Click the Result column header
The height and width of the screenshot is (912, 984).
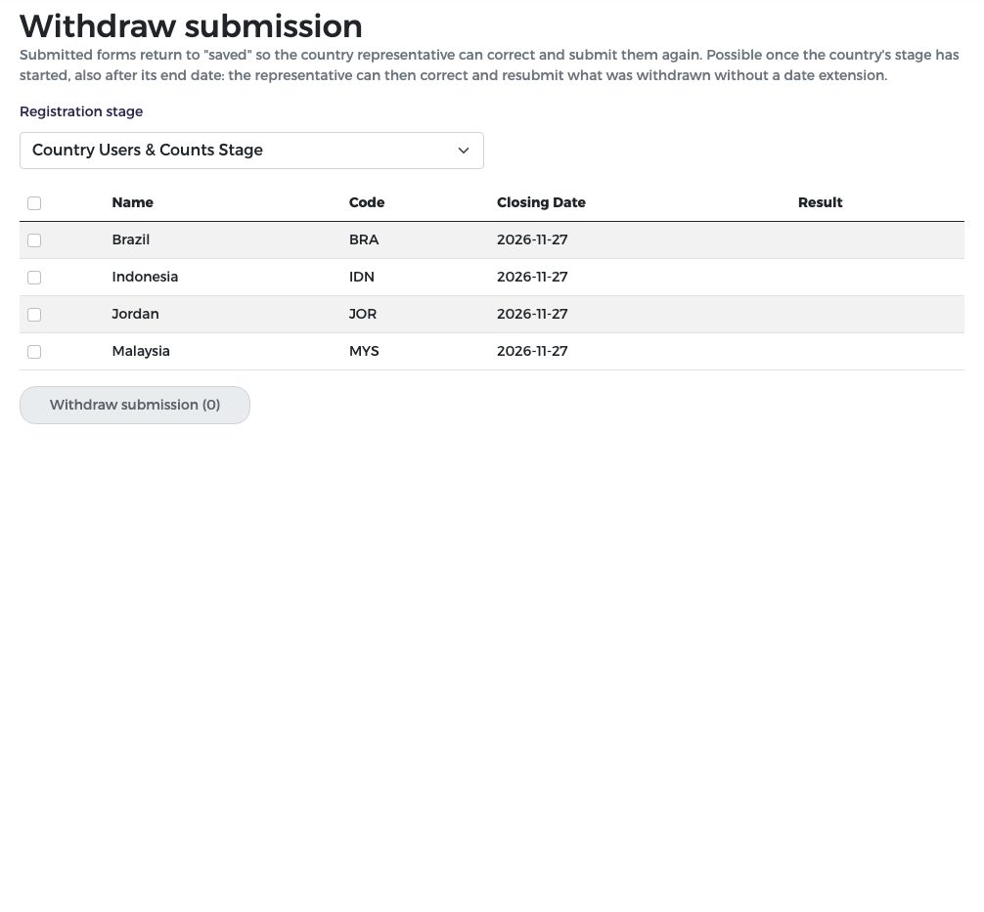click(x=821, y=202)
